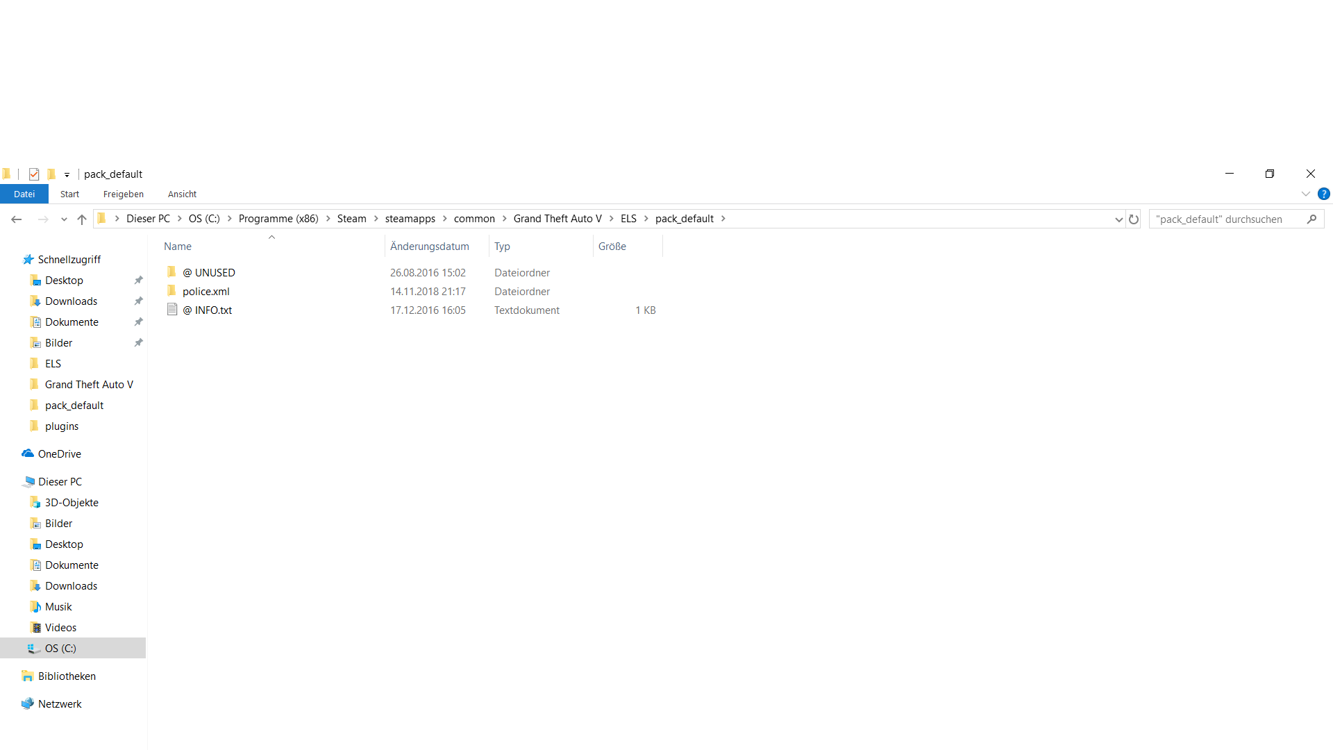
Task: Expand the ribbon with the chevron
Action: point(1305,194)
